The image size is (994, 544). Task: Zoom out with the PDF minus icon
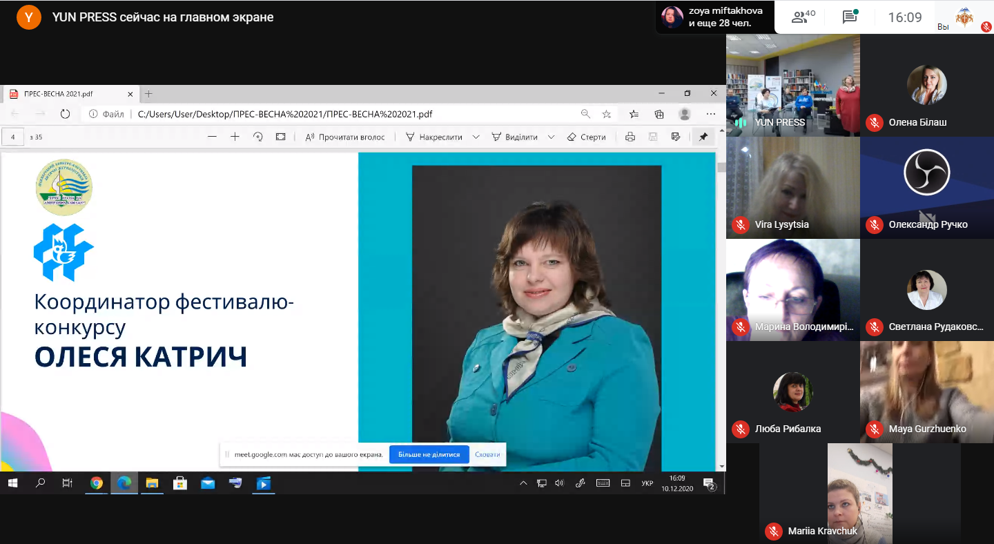212,137
